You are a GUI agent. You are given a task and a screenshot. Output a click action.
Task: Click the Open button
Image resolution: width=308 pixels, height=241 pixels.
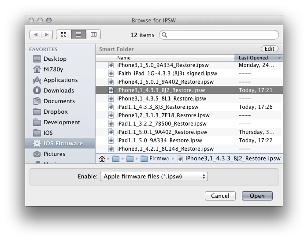click(x=257, y=196)
